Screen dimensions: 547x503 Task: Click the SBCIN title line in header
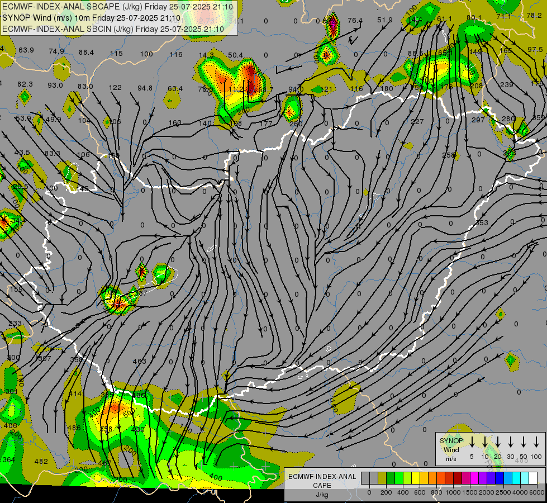tap(113, 29)
